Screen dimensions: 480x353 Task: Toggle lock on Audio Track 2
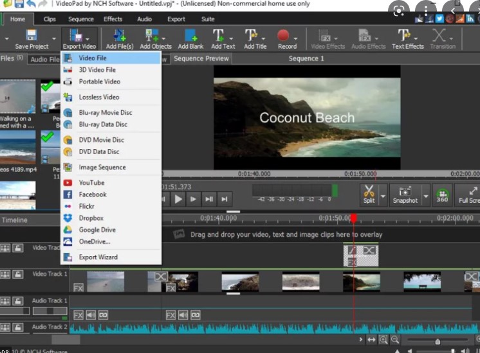(17, 327)
